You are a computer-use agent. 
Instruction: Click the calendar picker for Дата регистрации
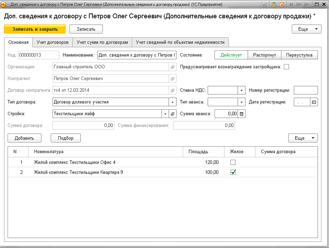pos(314,102)
